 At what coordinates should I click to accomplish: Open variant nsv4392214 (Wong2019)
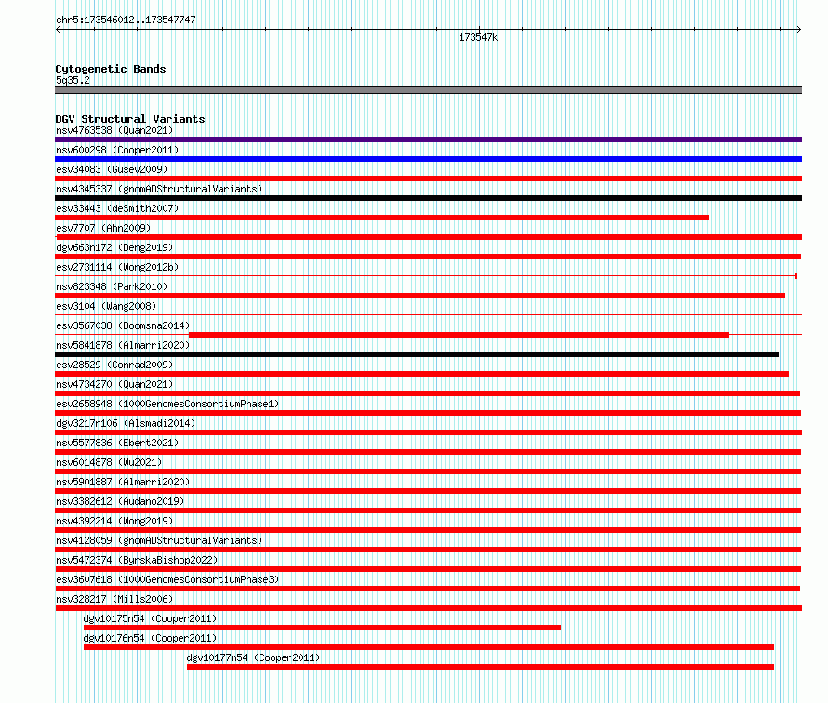tap(114, 521)
